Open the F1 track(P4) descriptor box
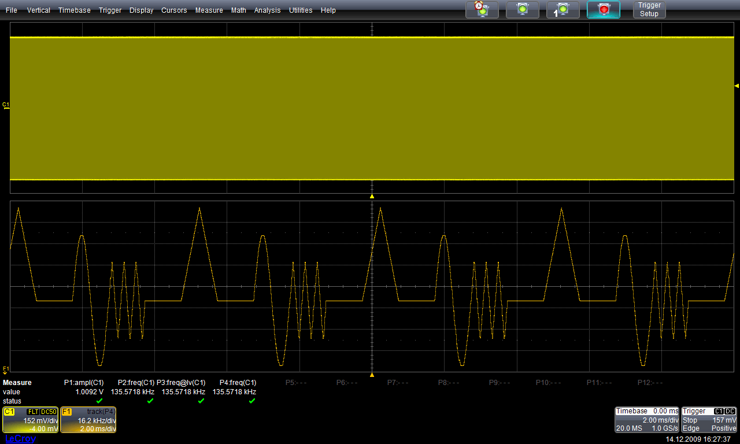The image size is (740, 444). point(88,420)
